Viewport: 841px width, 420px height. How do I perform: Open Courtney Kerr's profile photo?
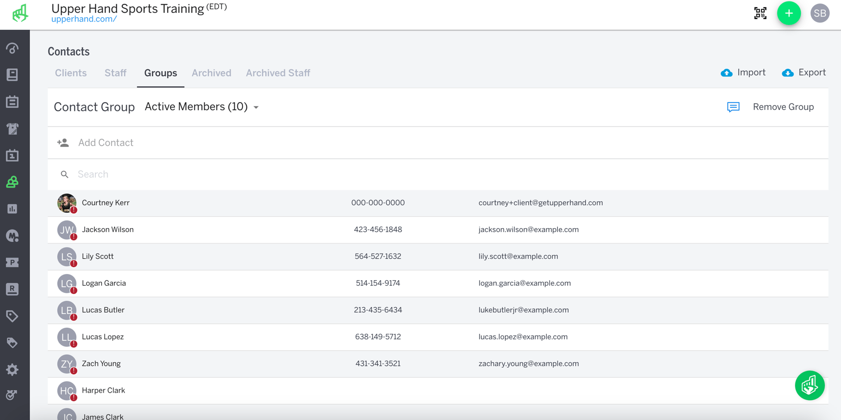pyautogui.click(x=66, y=203)
